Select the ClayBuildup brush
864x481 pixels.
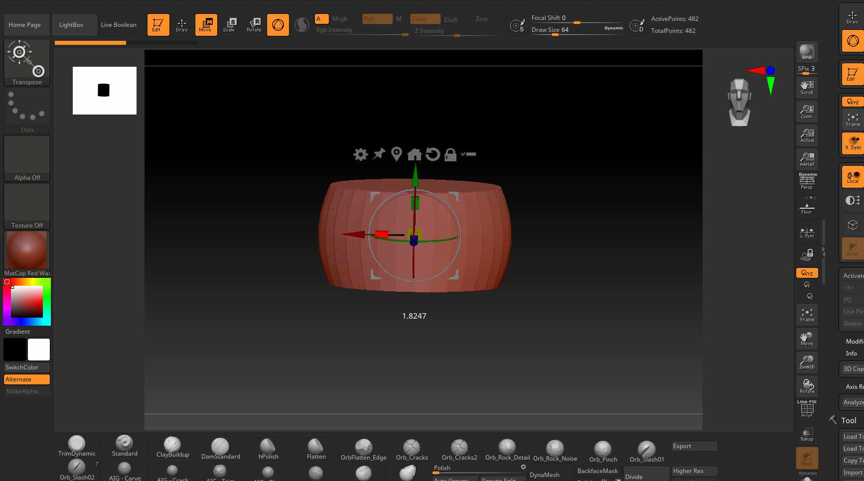pyautogui.click(x=172, y=447)
